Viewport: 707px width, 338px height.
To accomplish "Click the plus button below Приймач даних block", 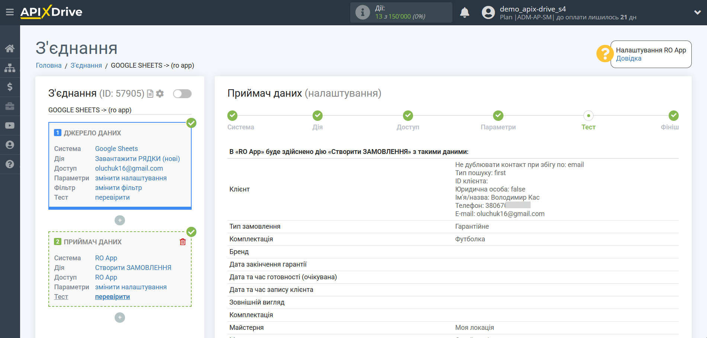I will [119, 317].
